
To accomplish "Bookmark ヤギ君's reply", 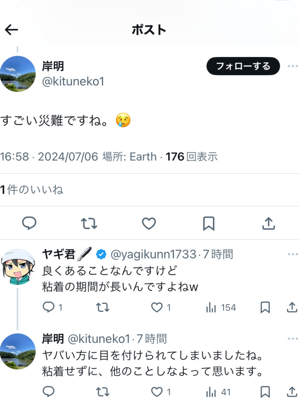I will coord(265,308).
